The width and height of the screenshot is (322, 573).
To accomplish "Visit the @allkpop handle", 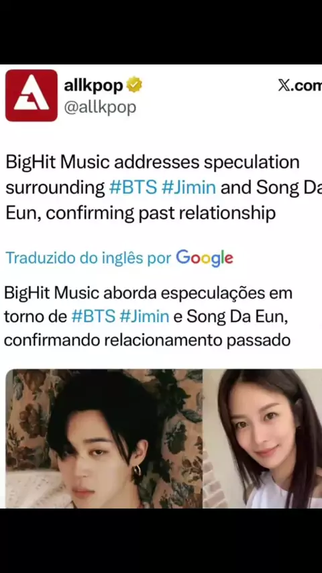I will (x=100, y=107).
